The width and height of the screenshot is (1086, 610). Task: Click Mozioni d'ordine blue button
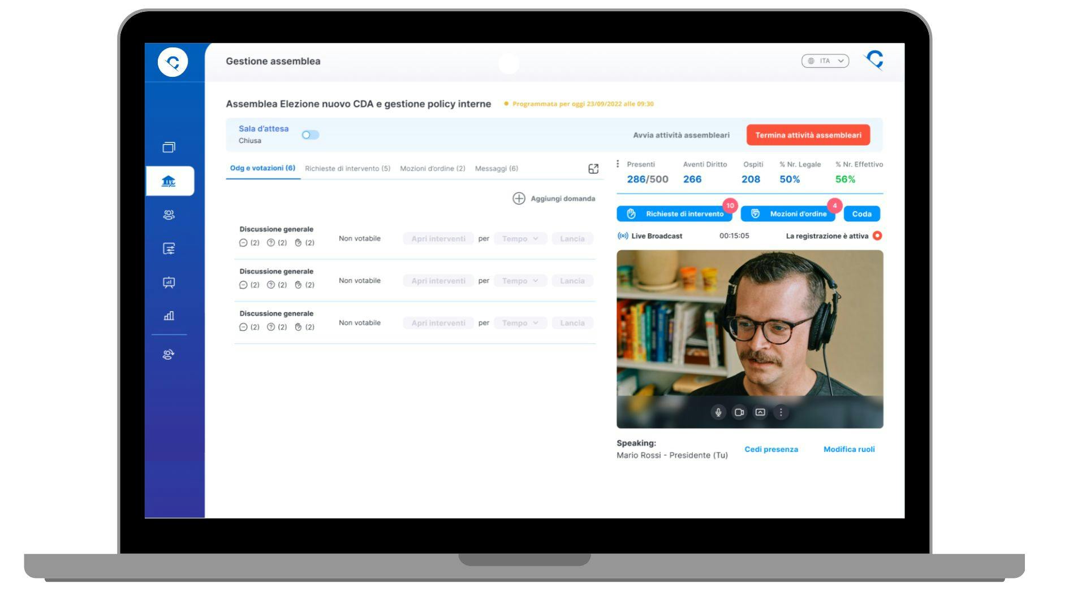pos(787,214)
